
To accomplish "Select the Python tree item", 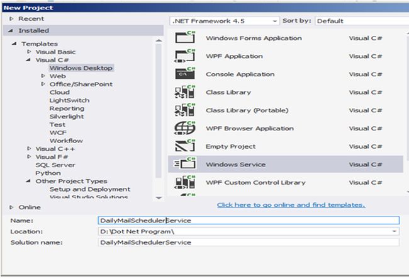I will [x=48, y=173].
